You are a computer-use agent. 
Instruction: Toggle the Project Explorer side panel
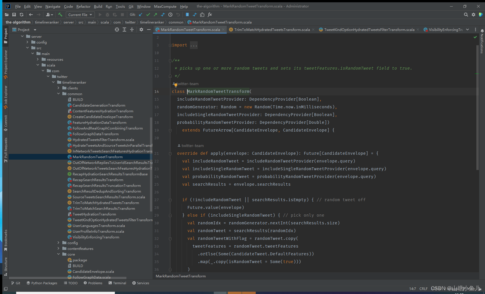pos(6,64)
